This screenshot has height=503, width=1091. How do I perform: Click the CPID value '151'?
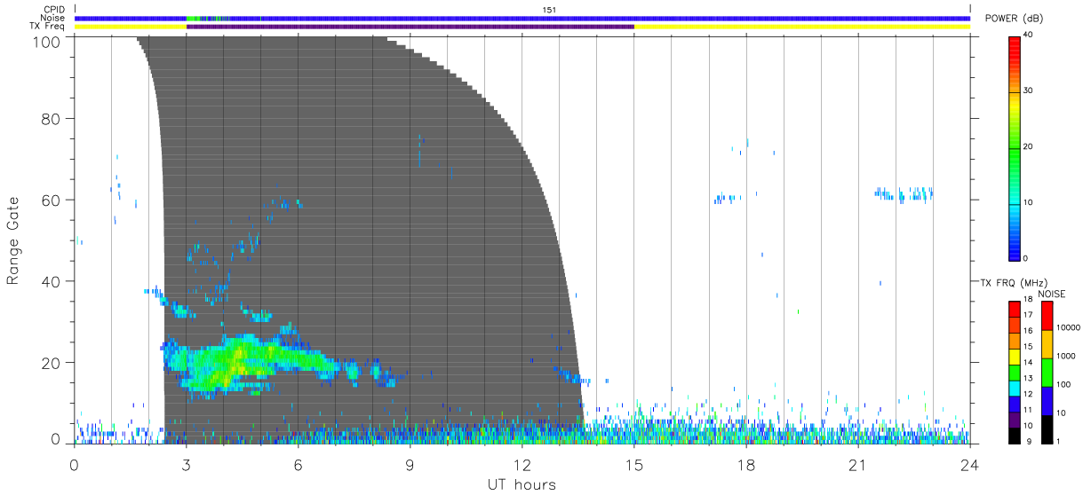(549, 10)
